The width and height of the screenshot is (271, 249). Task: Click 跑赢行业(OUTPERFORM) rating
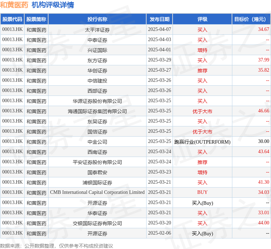(x=202, y=142)
